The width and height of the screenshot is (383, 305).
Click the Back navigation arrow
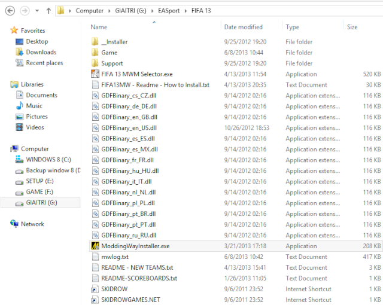click(x=10, y=11)
